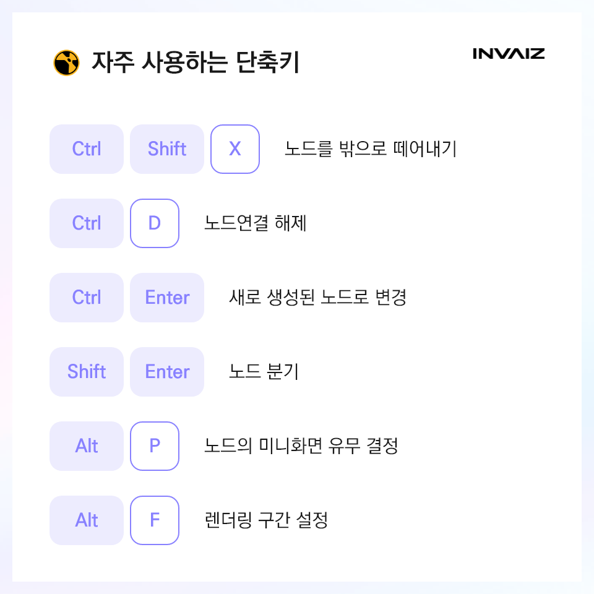594x594 pixels.
Task: Click the Shift key next to the X key
Action: (x=167, y=149)
